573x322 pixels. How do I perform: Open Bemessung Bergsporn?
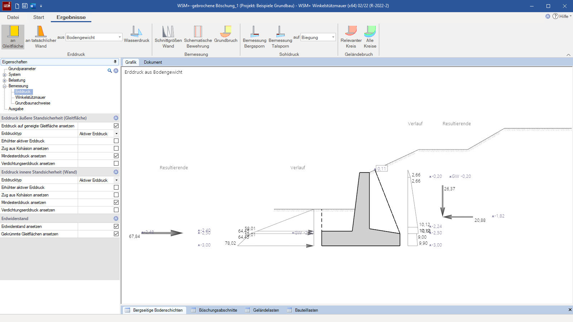coord(255,37)
